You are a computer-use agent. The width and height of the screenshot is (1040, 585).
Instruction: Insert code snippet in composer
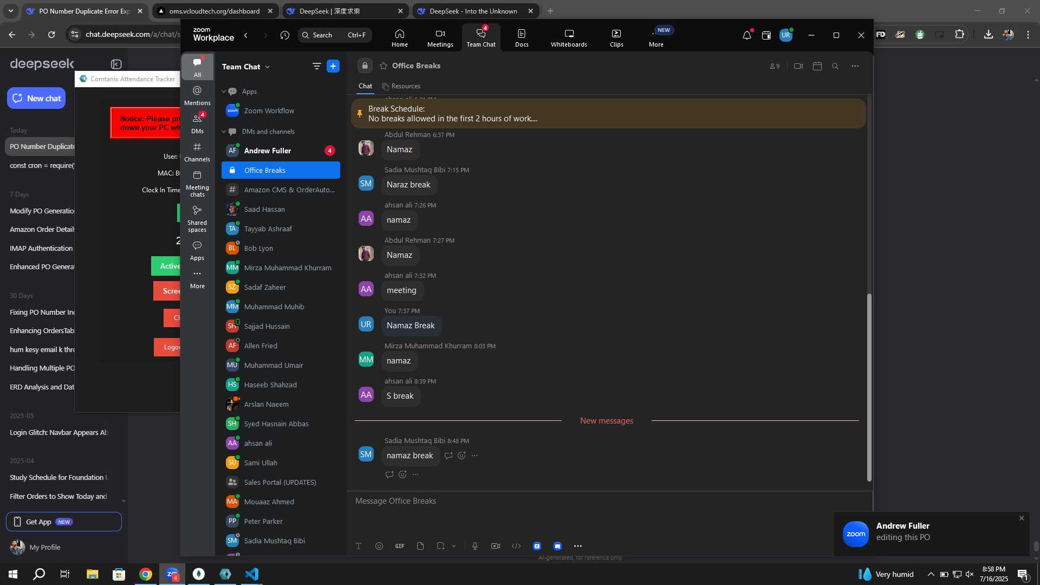(516, 546)
